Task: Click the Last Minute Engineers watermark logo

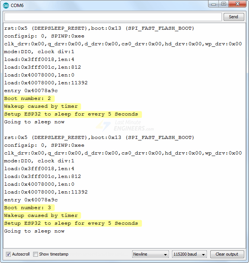Action: point(124,126)
